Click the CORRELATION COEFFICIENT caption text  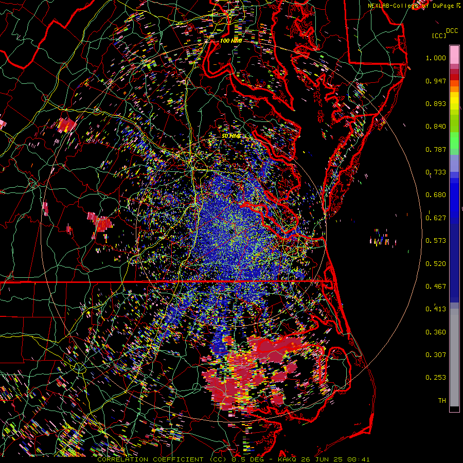coord(150,459)
